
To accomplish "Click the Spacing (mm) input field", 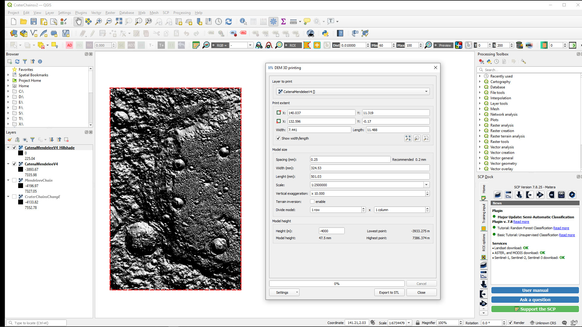I will tap(350, 160).
